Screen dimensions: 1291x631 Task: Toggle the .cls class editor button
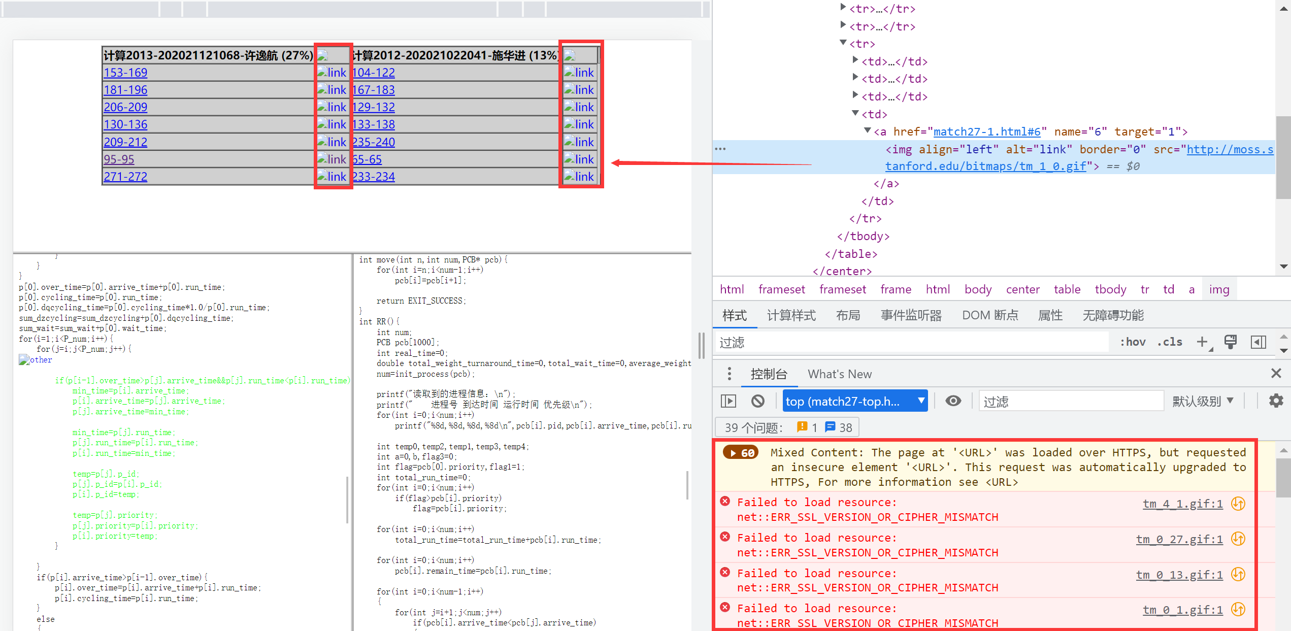[x=1170, y=342]
